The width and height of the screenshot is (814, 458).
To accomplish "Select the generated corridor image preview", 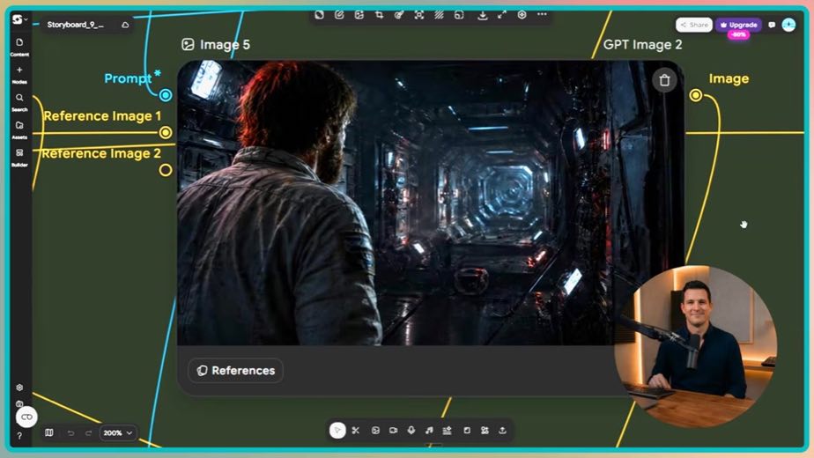I will pos(431,203).
